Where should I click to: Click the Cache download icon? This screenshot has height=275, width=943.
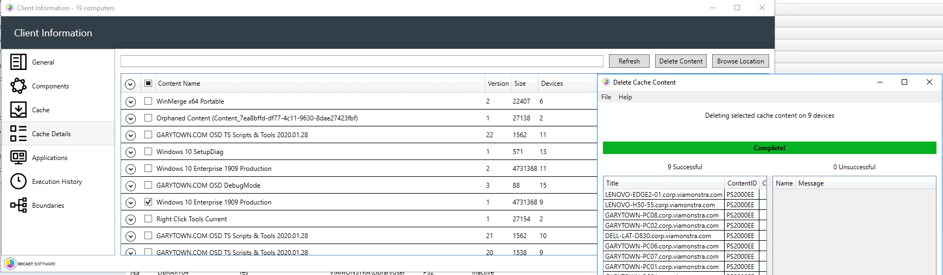click(18, 110)
